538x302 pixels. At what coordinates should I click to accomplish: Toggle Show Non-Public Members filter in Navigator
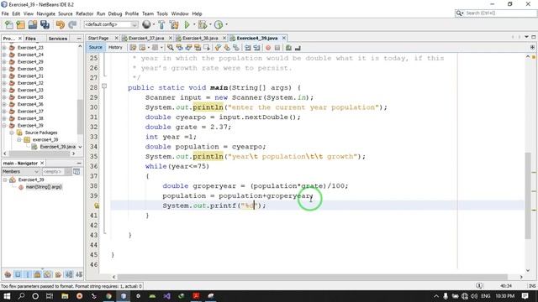click(x=37, y=274)
